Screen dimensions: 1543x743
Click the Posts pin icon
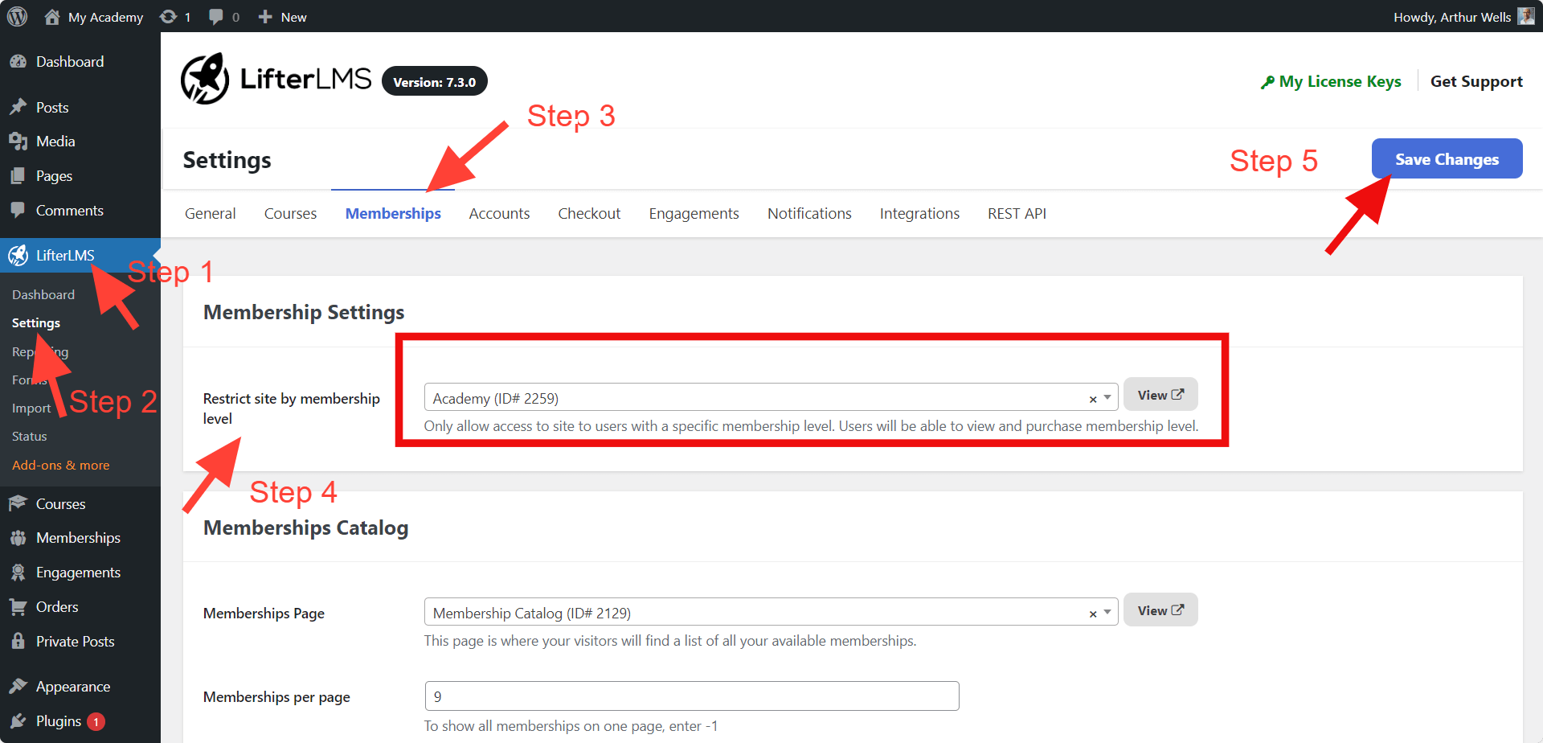pyautogui.click(x=18, y=107)
